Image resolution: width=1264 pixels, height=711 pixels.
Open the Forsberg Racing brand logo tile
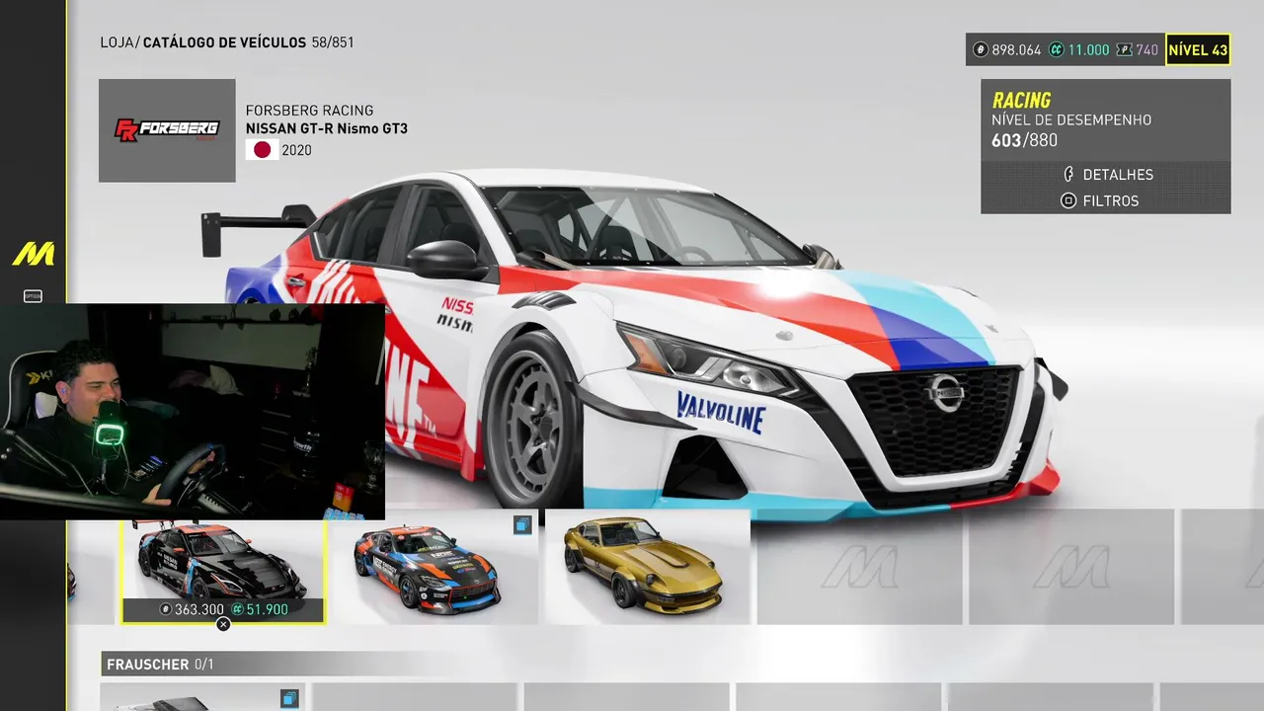167,130
